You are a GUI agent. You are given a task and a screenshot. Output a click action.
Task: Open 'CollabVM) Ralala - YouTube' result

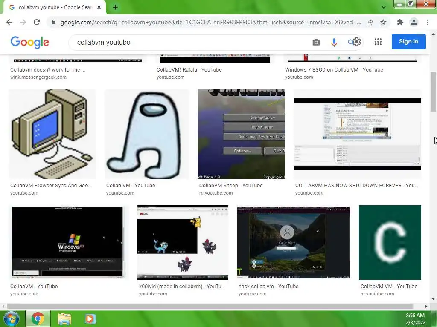tap(189, 70)
